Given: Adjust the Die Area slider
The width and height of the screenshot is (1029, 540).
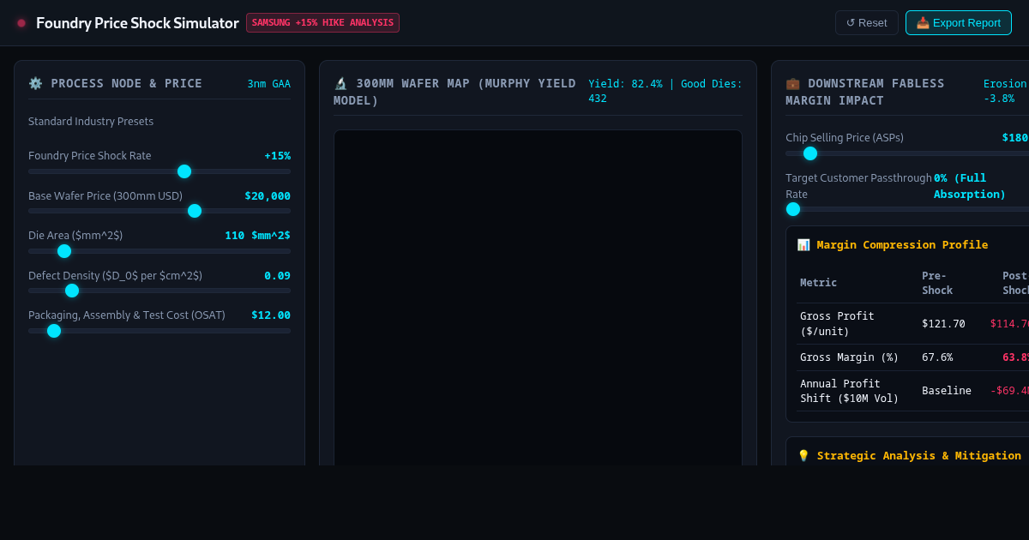Looking at the screenshot, I should tap(159, 251).
